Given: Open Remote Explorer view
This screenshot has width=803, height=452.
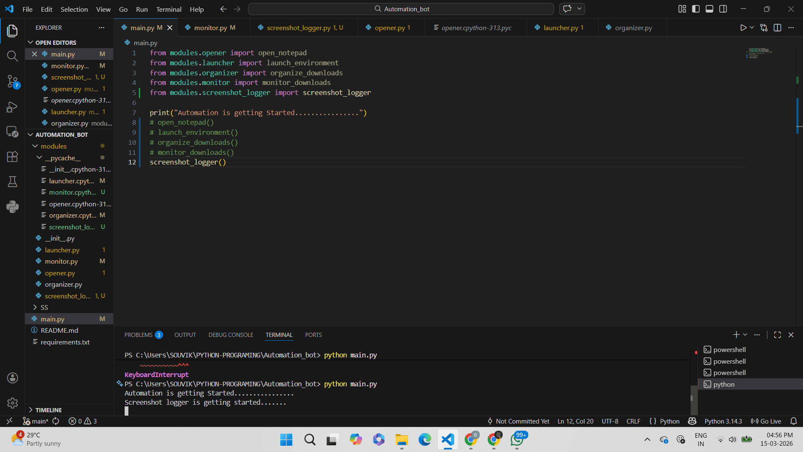Looking at the screenshot, I should 13,132.
